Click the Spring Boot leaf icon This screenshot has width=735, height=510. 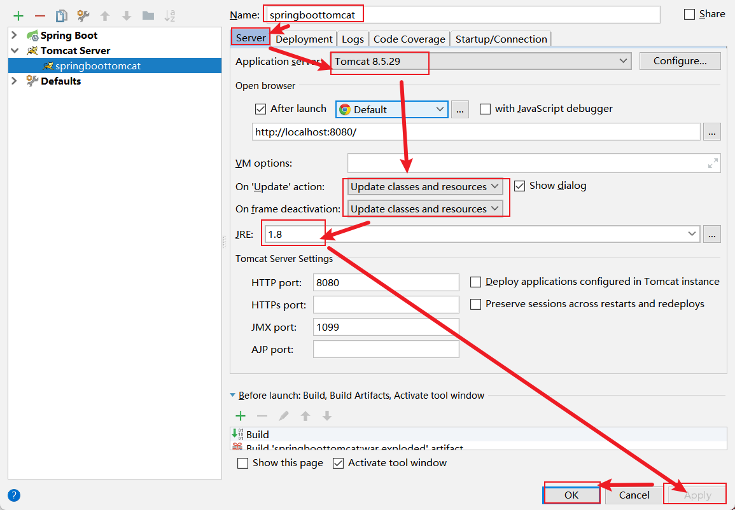(32, 36)
